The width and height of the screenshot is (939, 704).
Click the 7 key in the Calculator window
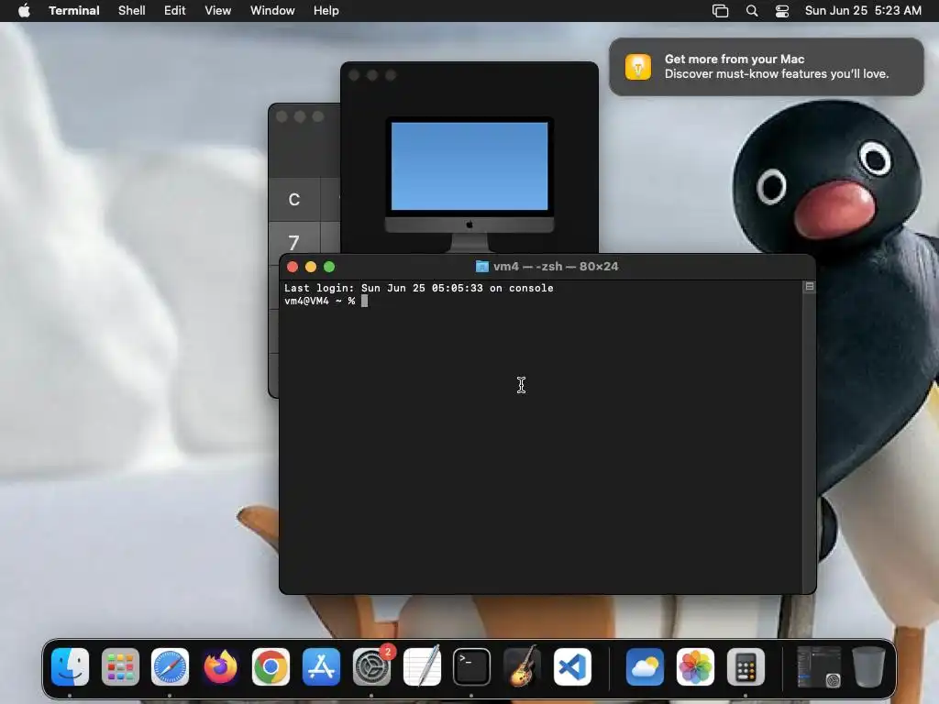click(294, 242)
